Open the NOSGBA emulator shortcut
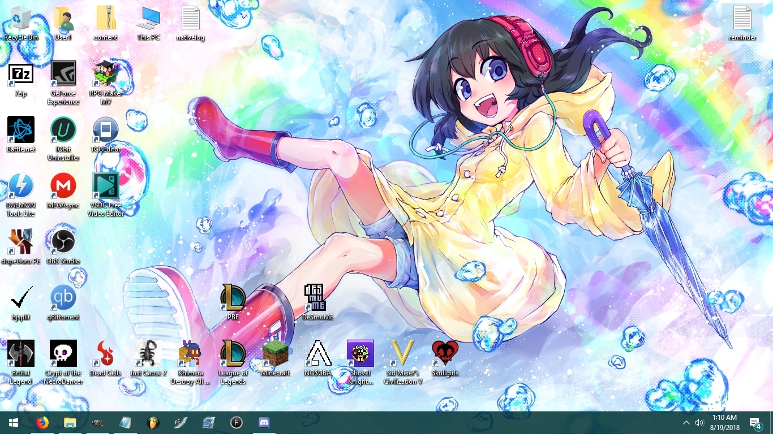Image resolution: width=773 pixels, height=434 pixels. coord(318,358)
